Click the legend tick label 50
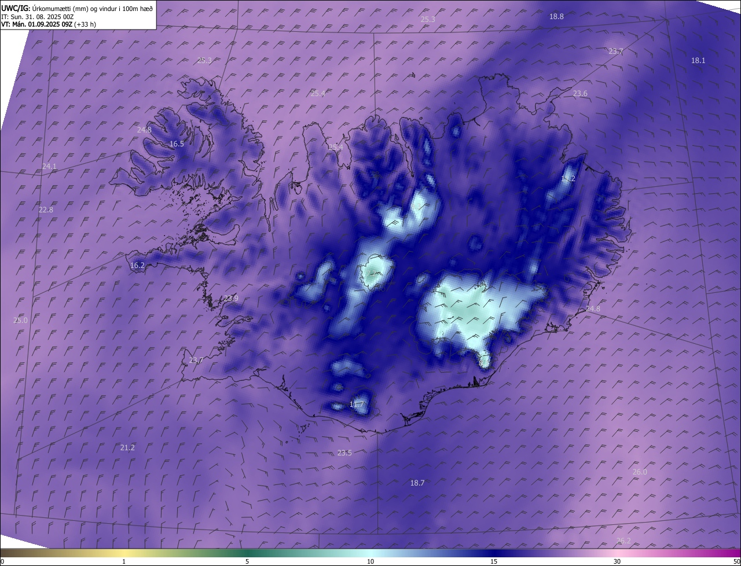This screenshot has height=566, width=741. pyautogui.click(x=736, y=561)
